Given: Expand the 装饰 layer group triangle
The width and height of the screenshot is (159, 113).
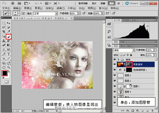Looking at the screenshot, I should point(118,59).
